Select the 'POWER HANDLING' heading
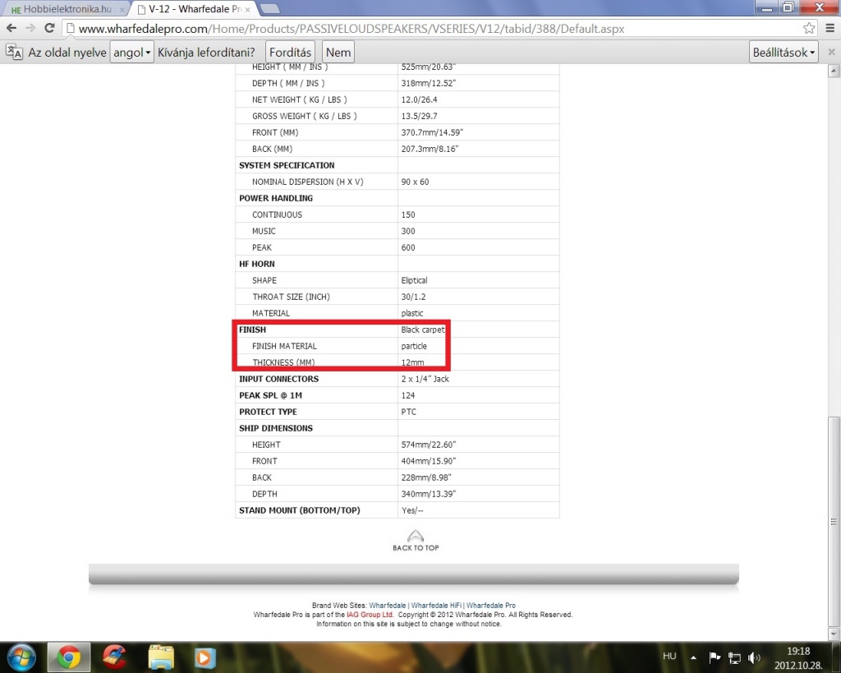This screenshot has width=841, height=673. (x=276, y=198)
